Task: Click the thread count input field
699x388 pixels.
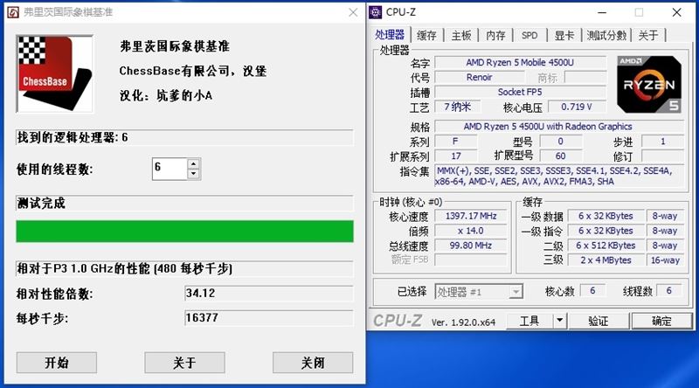Action: coord(170,169)
